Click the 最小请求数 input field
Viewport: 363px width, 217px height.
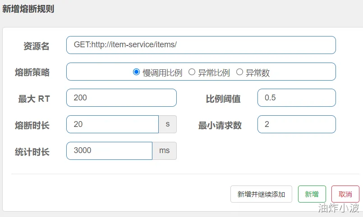[x=296, y=124]
